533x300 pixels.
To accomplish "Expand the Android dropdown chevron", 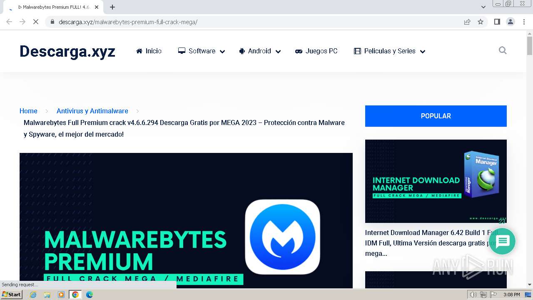I will coord(278,51).
